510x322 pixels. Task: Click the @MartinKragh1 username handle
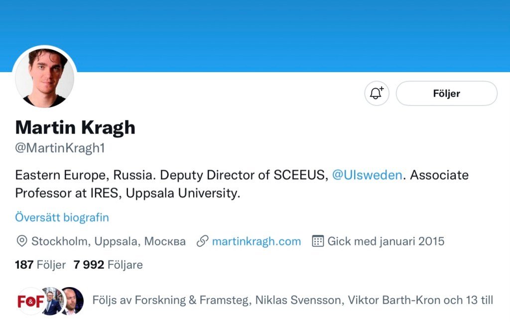[60, 148]
